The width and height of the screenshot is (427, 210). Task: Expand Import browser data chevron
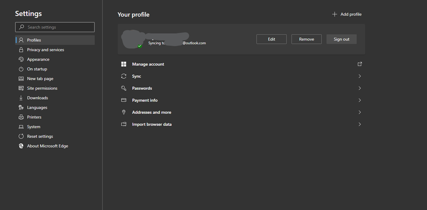pos(360,124)
